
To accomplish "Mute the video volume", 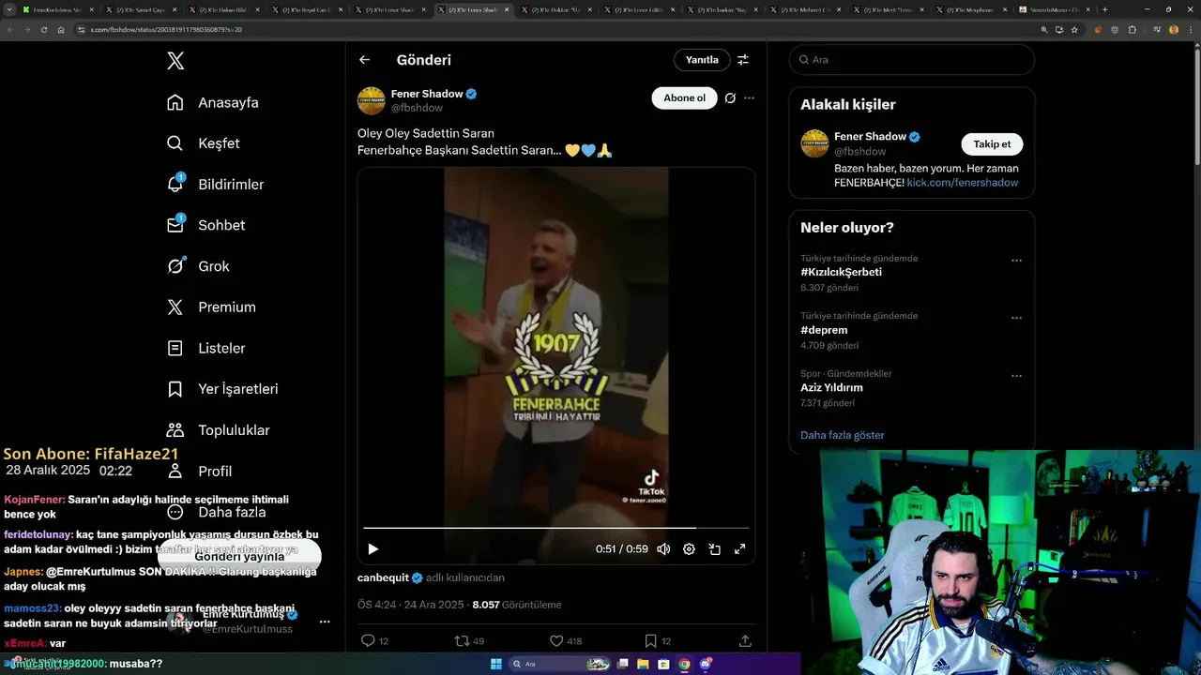I will (x=663, y=549).
